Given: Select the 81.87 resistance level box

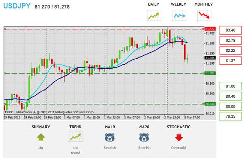Looking at the screenshot, I should coord(231,61).
